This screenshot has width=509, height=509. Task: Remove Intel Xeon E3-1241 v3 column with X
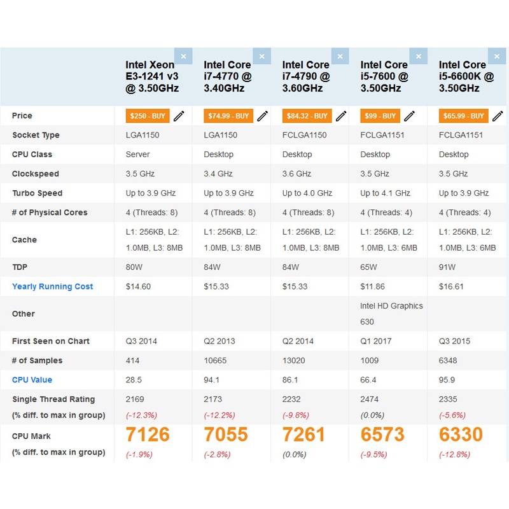tap(183, 57)
